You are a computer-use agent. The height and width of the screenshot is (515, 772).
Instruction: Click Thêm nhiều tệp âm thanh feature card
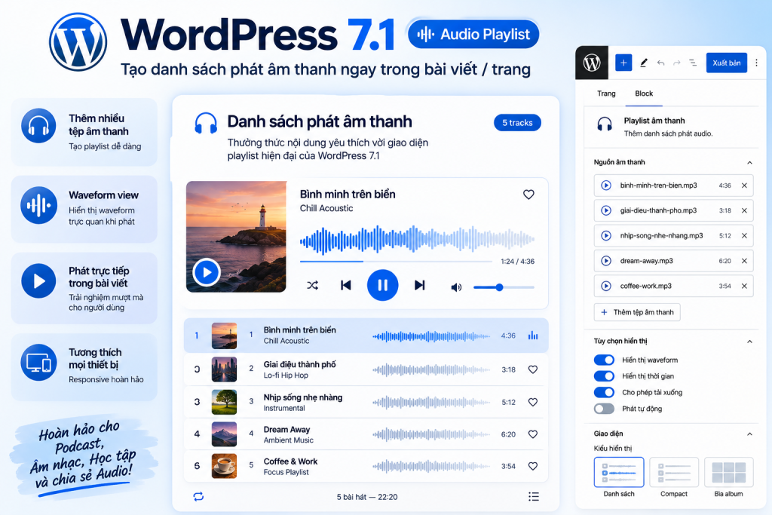(x=84, y=132)
